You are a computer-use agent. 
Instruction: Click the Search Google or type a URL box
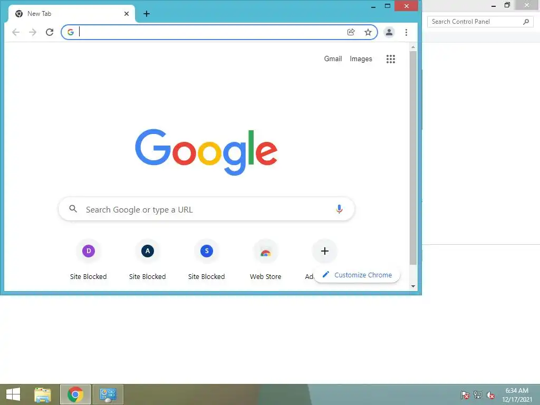pos(207,209)
